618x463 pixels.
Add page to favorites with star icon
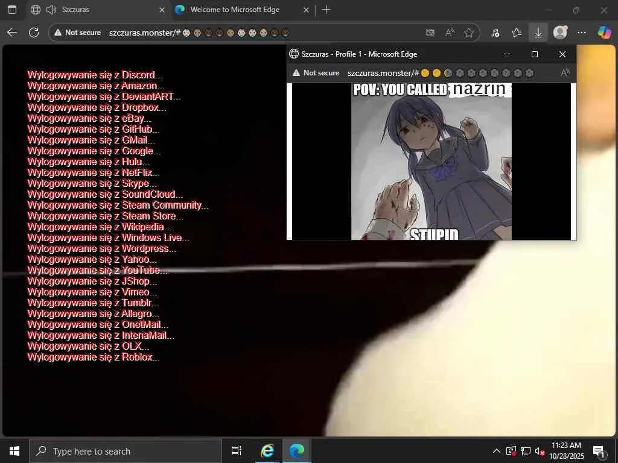click(468, 33)
